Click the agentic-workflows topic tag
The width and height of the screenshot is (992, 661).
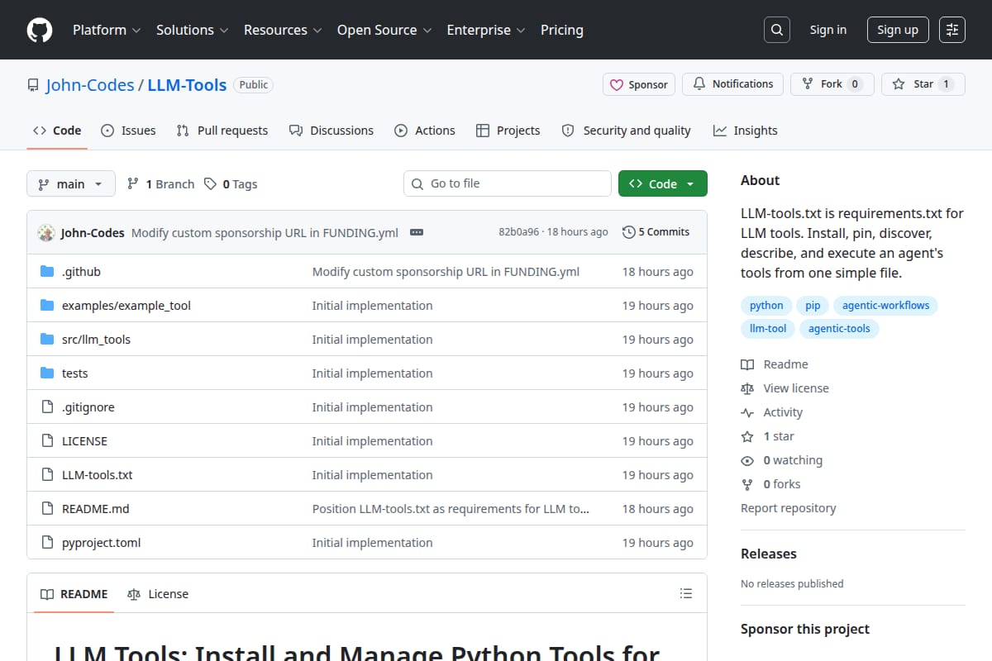coord(885,305)
